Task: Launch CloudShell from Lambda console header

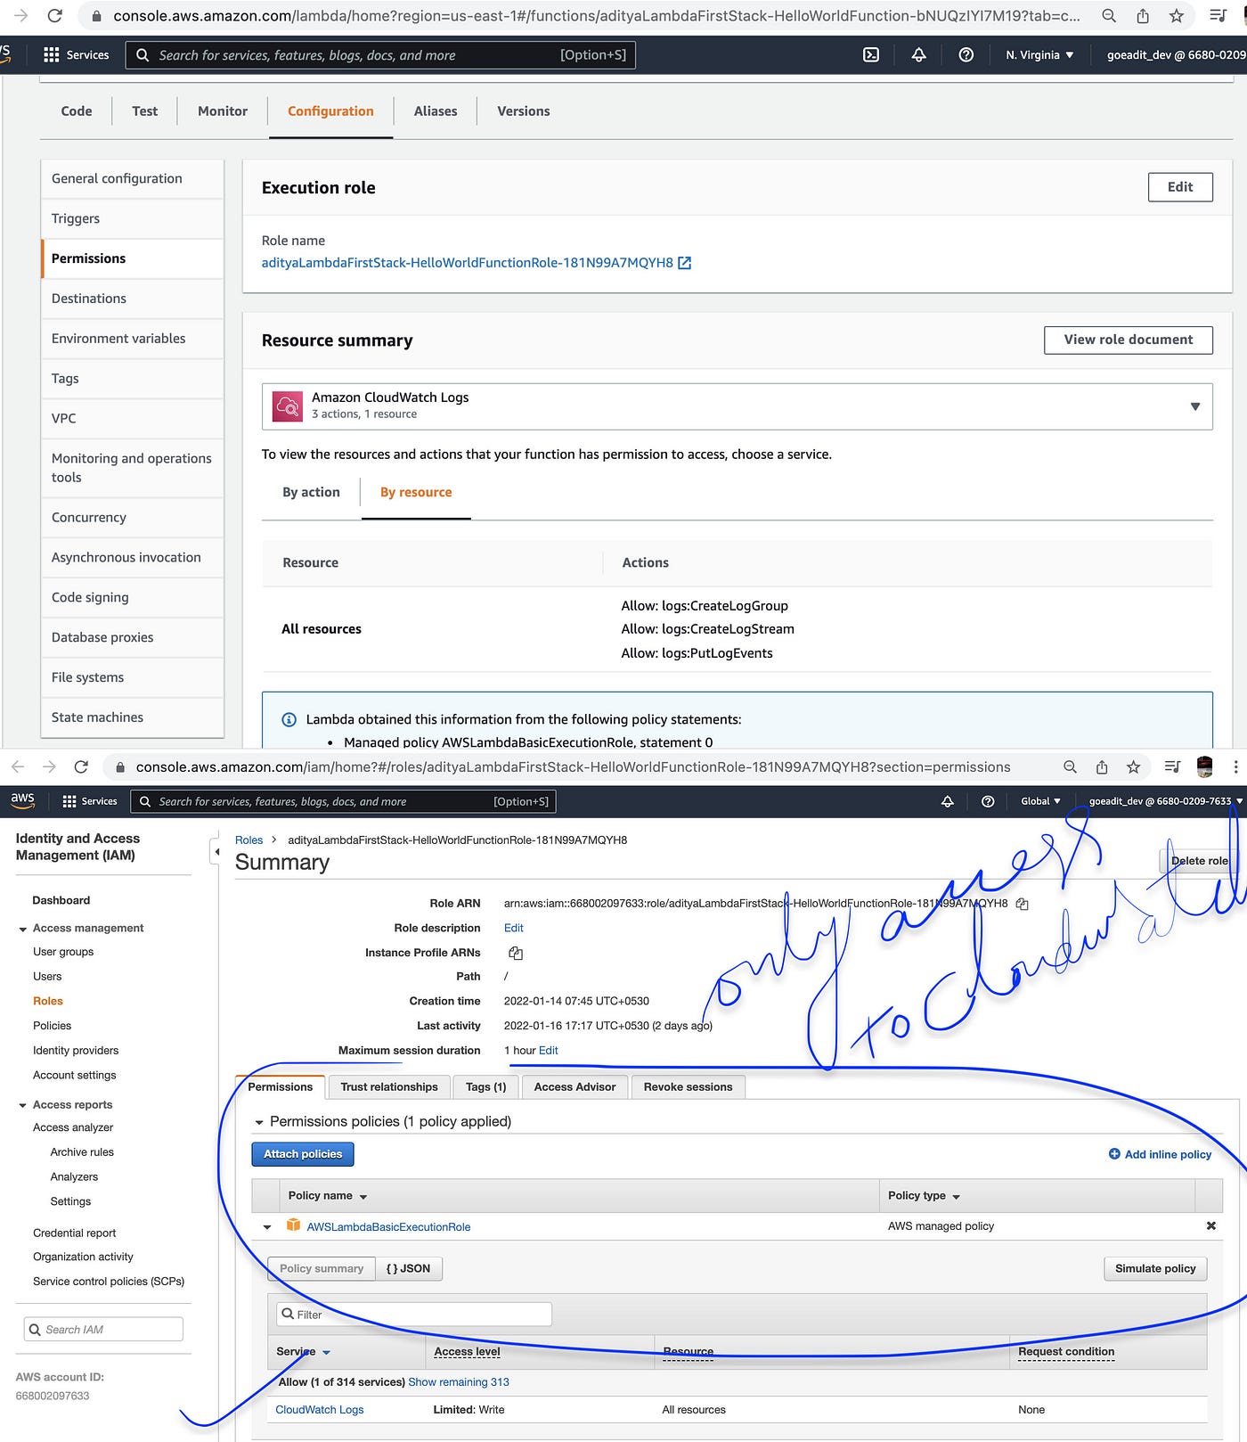Action: pyautogui.click(x=871, y=54)
